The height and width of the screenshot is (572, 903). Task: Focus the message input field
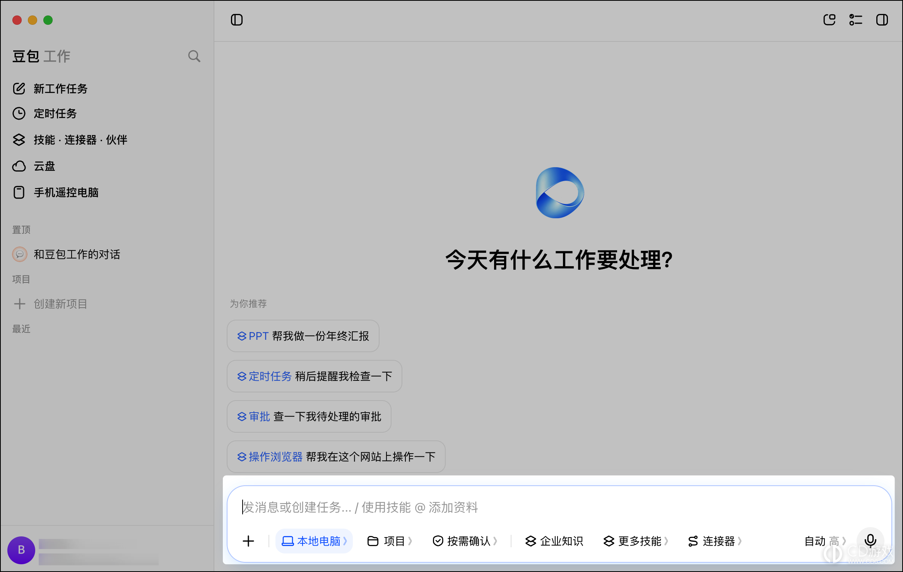click(x=559, y=507)
